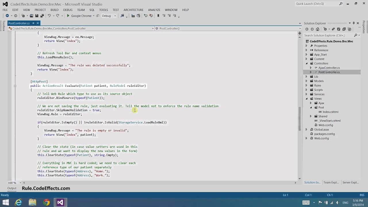Open the BUILD menu

click(54, 10)
